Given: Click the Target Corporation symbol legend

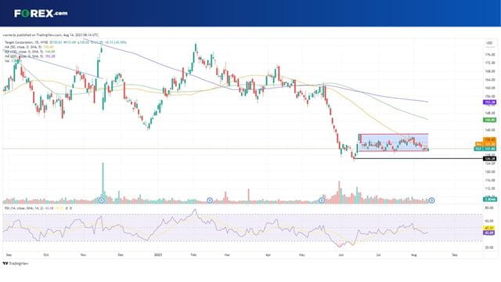Looking at the screenshot, I should point(65,42).
